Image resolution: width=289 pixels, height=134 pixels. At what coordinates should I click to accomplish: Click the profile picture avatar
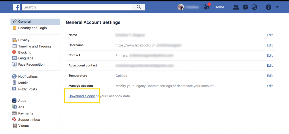point(181,7)
